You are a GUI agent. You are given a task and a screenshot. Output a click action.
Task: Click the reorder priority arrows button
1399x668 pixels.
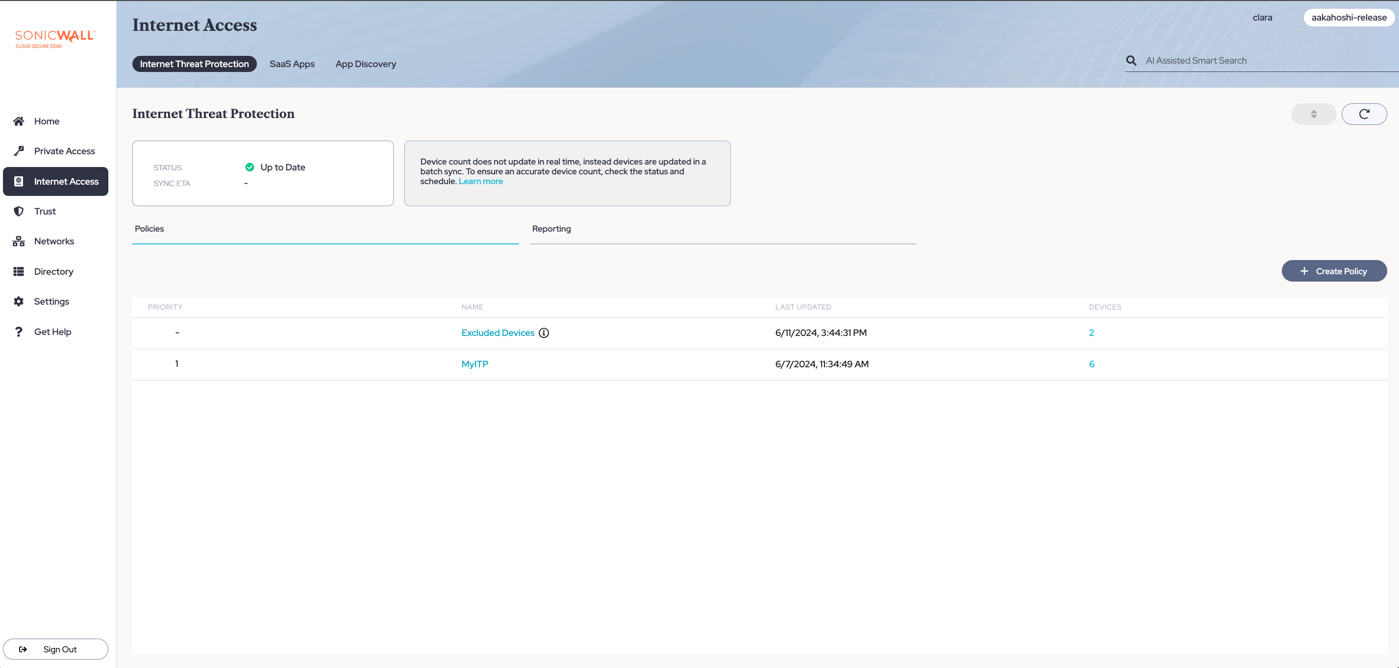pyautogui.click(x=1313, y=114)
